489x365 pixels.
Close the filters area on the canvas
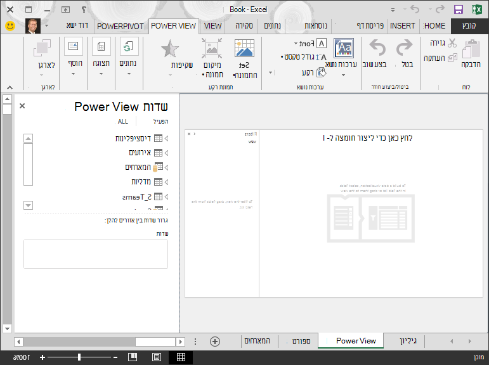[189, 134]
